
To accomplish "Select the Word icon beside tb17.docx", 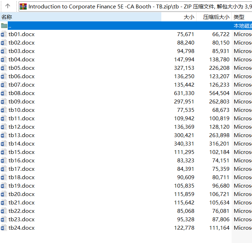I will pyautogui.click(x=4, y=169).
